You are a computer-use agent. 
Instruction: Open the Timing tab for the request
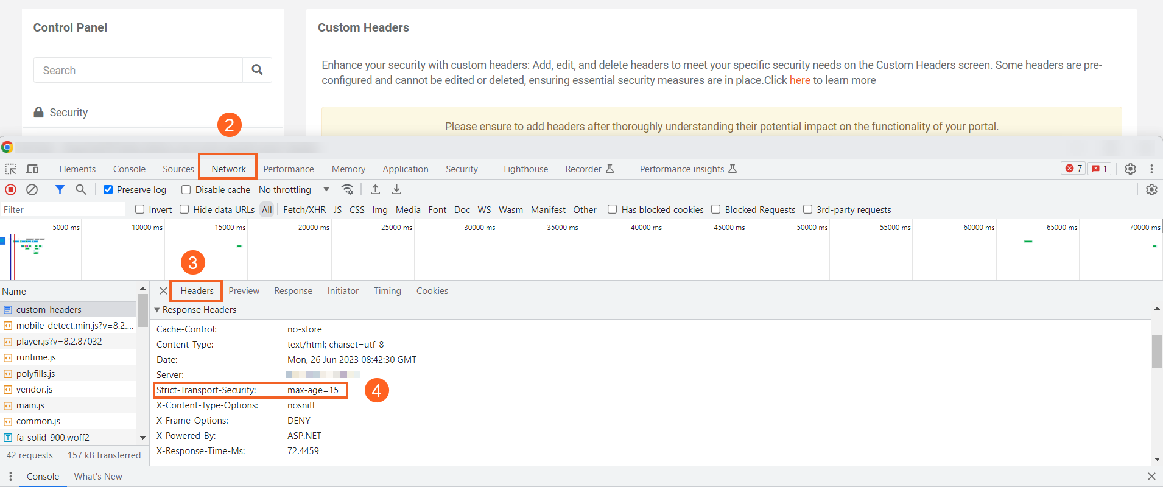point(387,291)
